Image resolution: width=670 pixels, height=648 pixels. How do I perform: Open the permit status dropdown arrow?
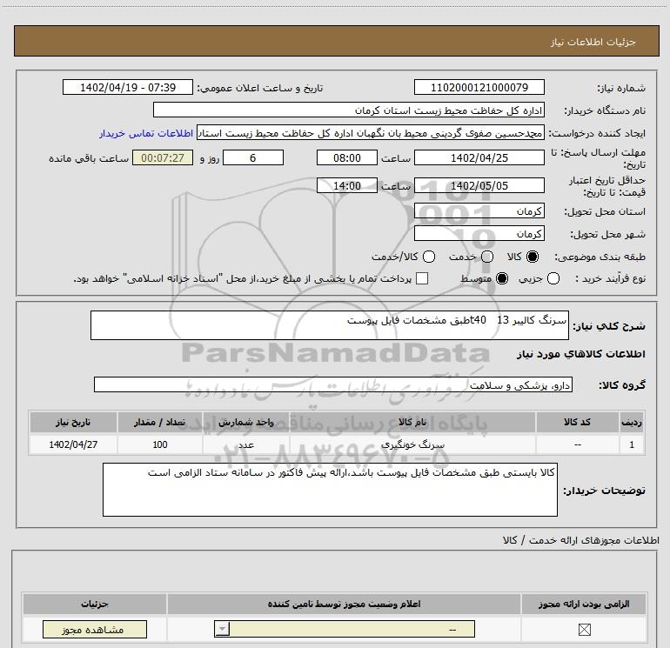click(222, 629)
